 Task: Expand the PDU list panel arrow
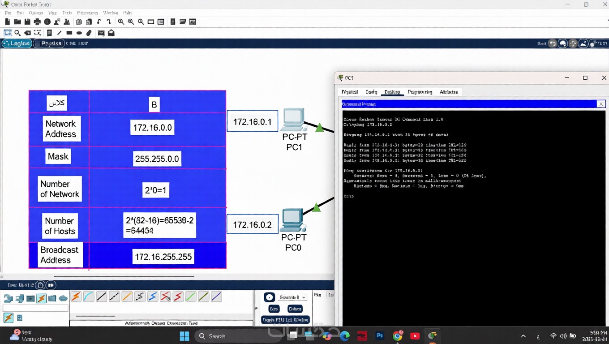click(257, 308)
